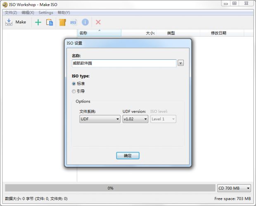Click the red X delete icon

pos(98,22)
